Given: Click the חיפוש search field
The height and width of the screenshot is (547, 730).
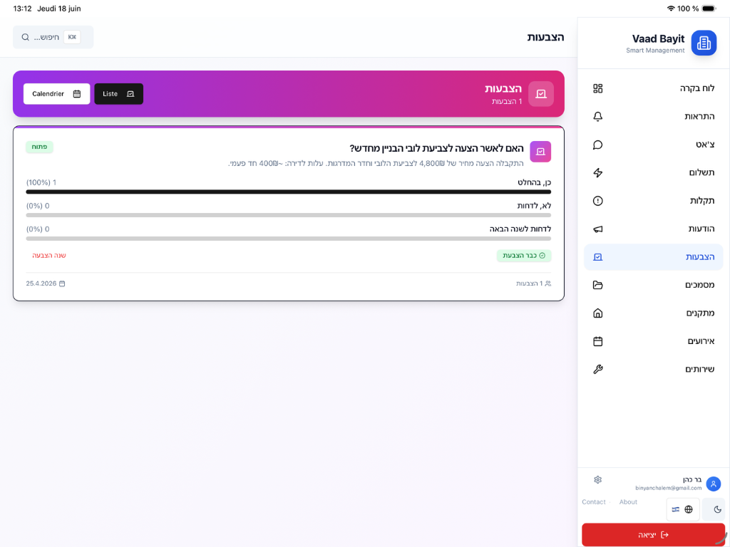Looking at the screenshot, I should 53,37.
